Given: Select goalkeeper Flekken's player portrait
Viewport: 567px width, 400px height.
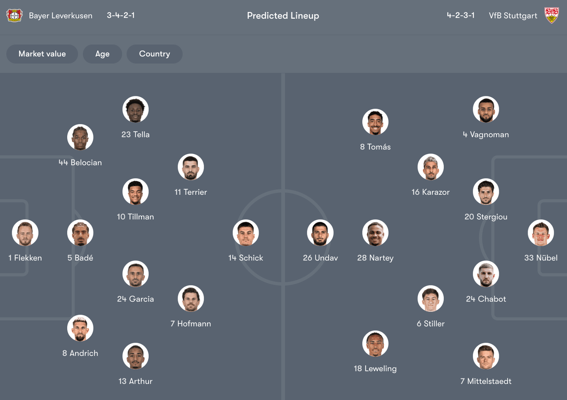Looking at the screenshot, I should (25, 233).
